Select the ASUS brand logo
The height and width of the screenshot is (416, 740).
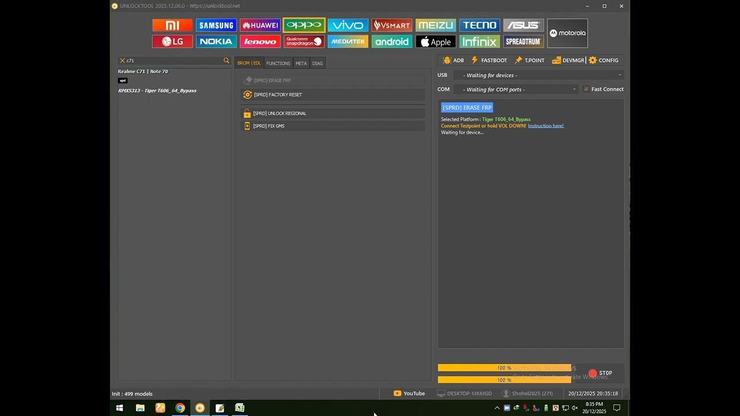524,25
